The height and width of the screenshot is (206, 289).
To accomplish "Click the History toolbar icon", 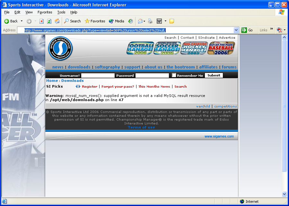I will (x=130, y=21).
